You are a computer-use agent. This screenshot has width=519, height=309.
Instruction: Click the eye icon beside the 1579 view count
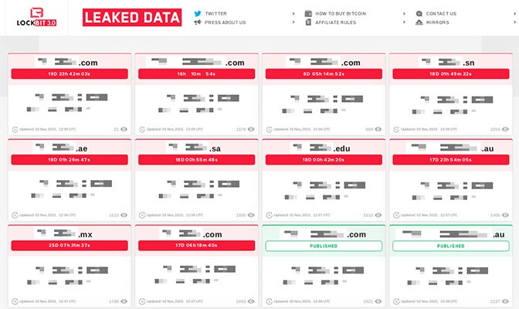(252, 129)
